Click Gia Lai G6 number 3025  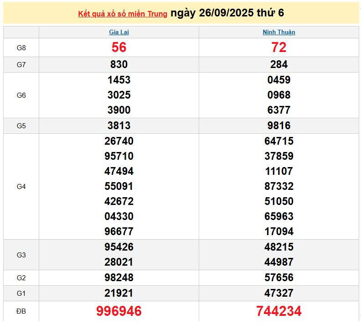point(119,95)
